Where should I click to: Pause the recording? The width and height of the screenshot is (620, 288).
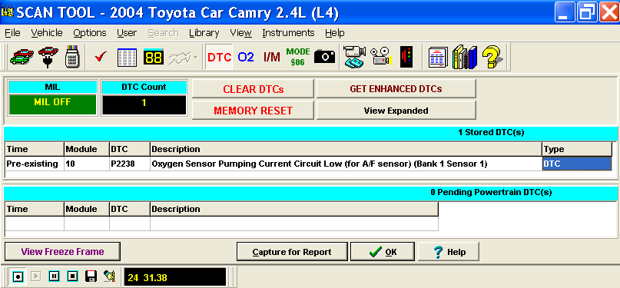pos(54,276)
